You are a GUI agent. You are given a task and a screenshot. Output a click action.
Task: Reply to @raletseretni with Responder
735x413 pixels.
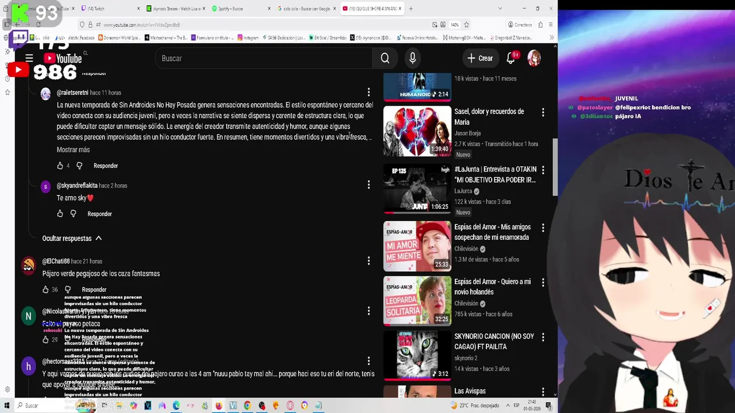[106, 166]
